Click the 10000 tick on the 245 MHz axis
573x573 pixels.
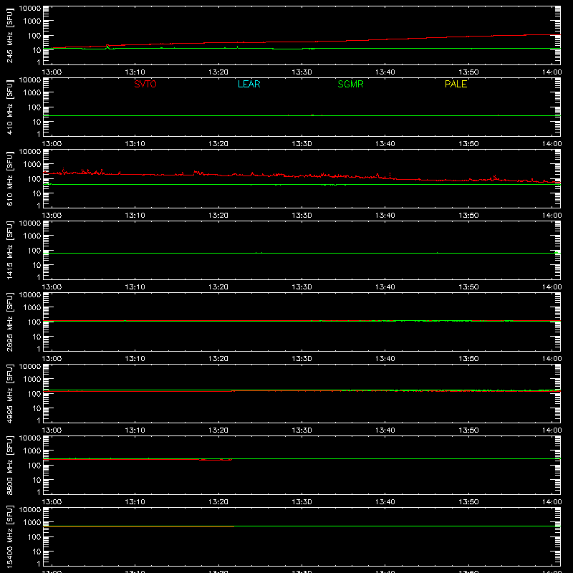[30, 9]
